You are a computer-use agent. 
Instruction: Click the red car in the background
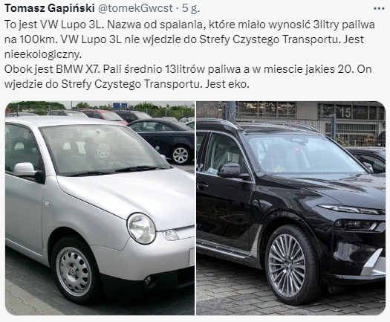tap(105, 115)
